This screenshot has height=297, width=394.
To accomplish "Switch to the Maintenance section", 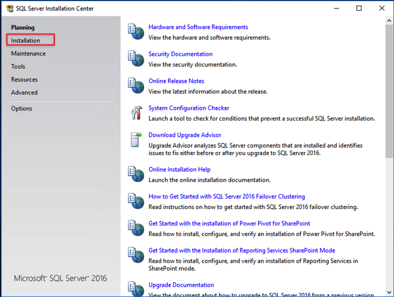I will pyautogui.click(x=28, y=53).
